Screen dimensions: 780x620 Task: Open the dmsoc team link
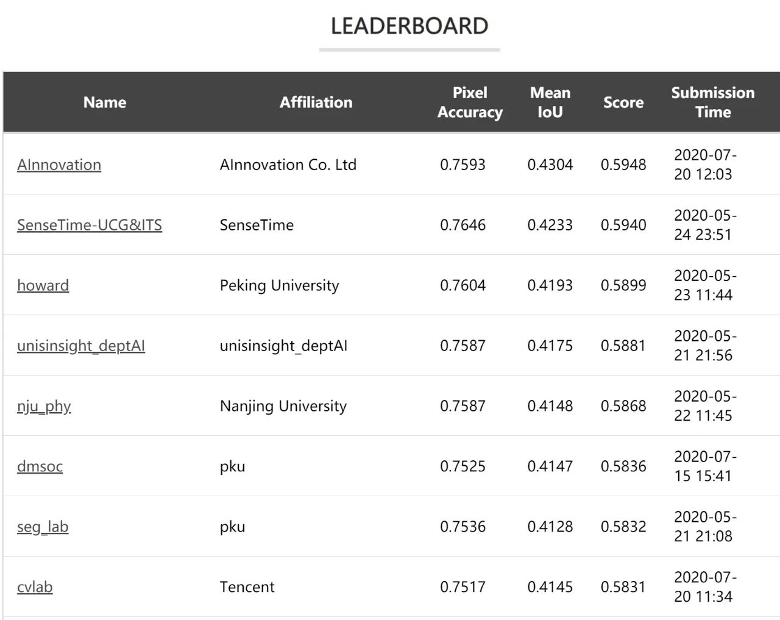point(40,466)
